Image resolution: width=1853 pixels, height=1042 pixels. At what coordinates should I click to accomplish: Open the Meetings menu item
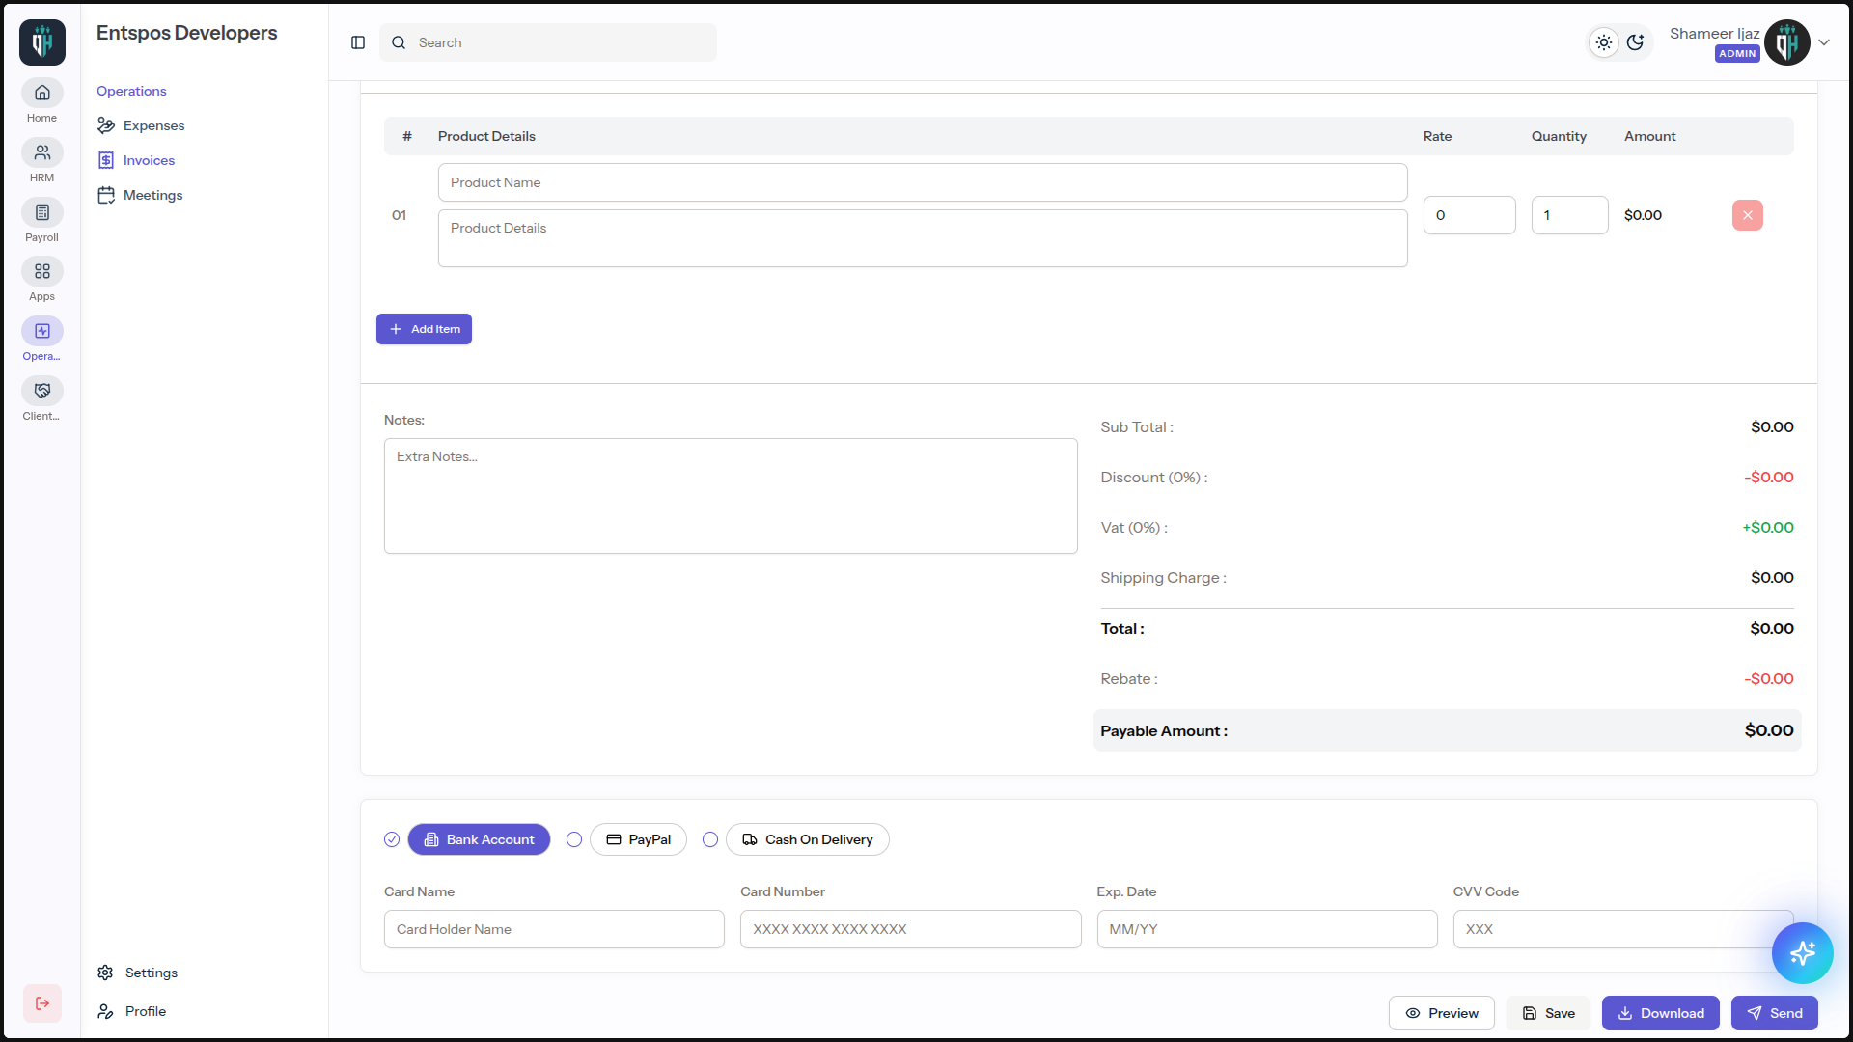coord(140,195)
